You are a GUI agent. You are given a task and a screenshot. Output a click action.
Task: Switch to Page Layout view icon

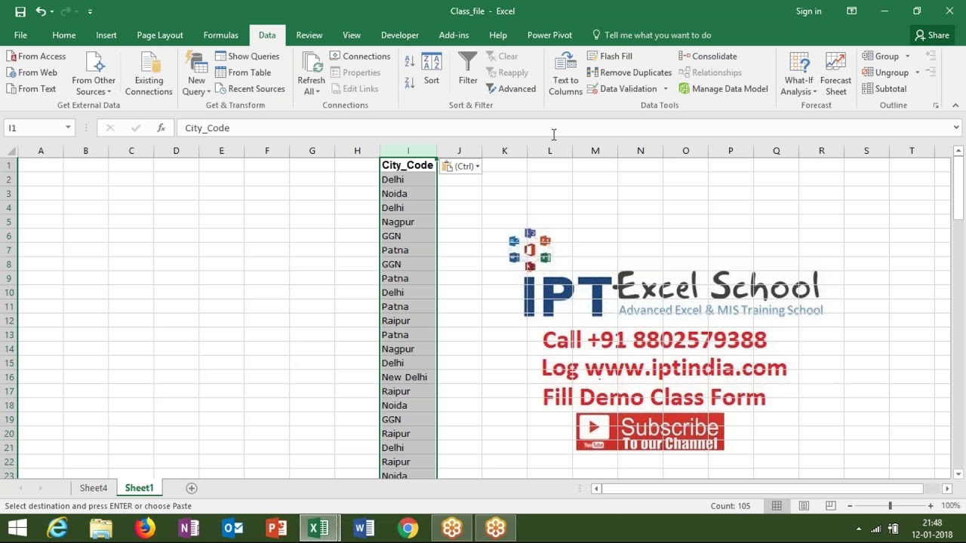pos(804,505)
